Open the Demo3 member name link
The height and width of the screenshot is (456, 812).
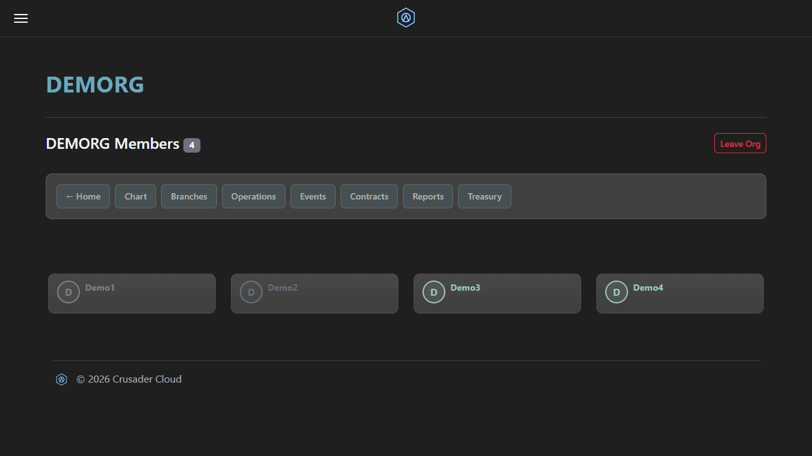(465, 288)
